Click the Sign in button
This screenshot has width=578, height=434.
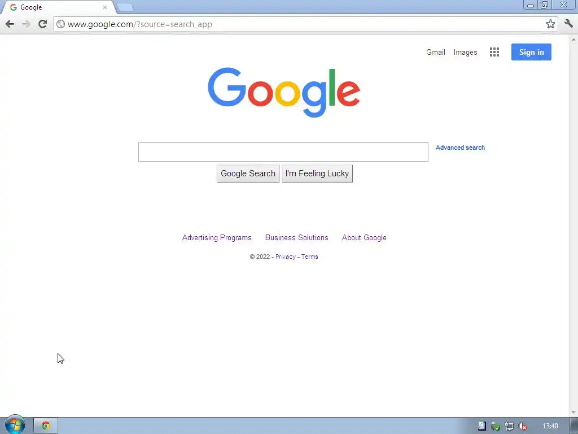pyautogui.click(x=531, y=52)
